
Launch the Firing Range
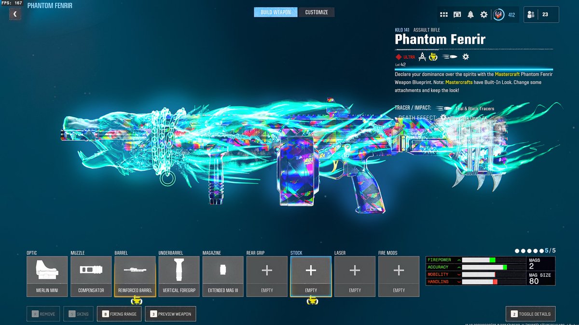[119, 314]
